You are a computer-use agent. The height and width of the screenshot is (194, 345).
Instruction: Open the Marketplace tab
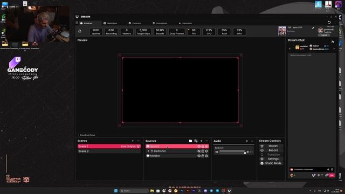click(111, 23)
